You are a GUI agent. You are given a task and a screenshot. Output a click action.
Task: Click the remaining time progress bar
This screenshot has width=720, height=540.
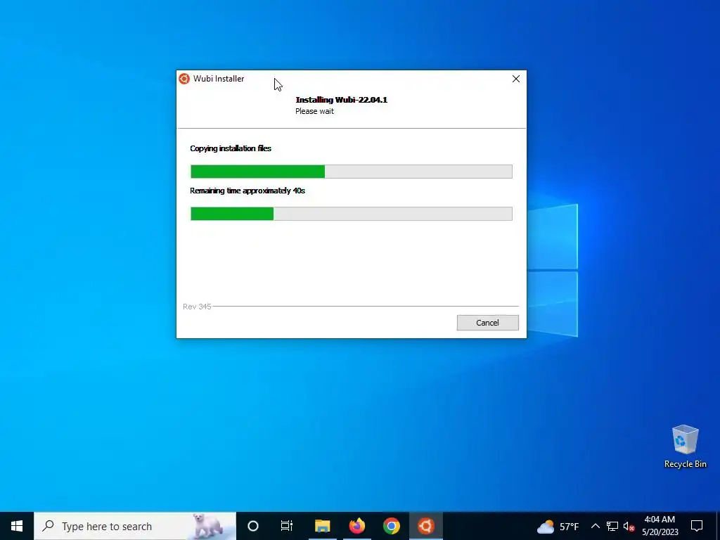(352, 214)
